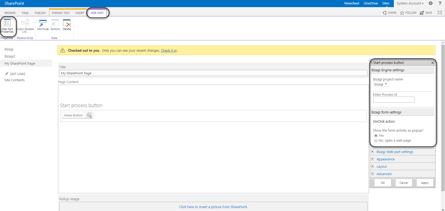Open the help question mark
The image size is (445, 211).
tap(440, 3)
